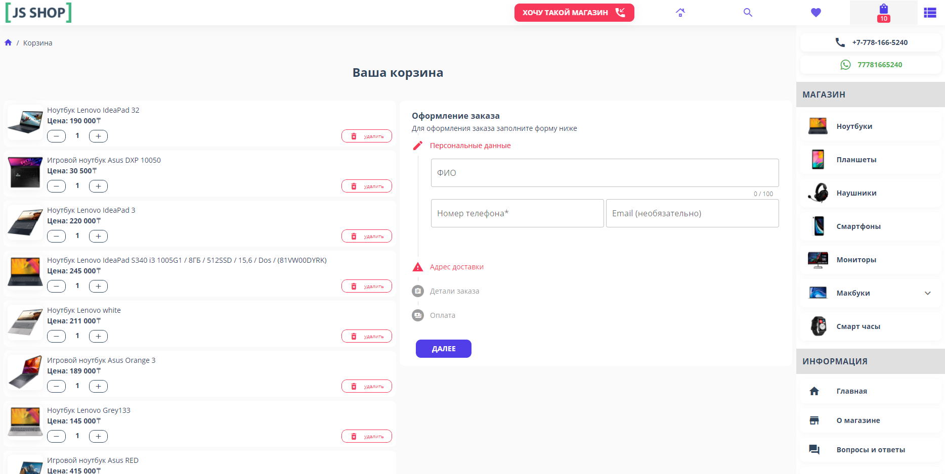Increase quantity of Lenovo Grey133
Screen dimensions: 945x474
[x=98, y=436]
